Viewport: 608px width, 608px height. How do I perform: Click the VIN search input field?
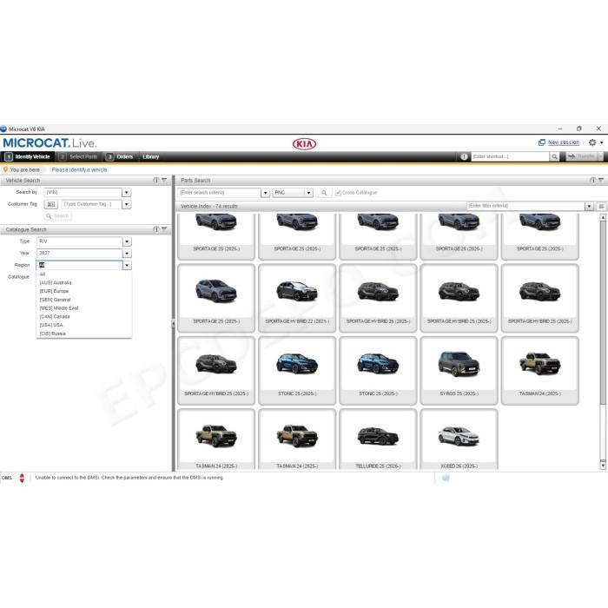[x=83, y=192]
